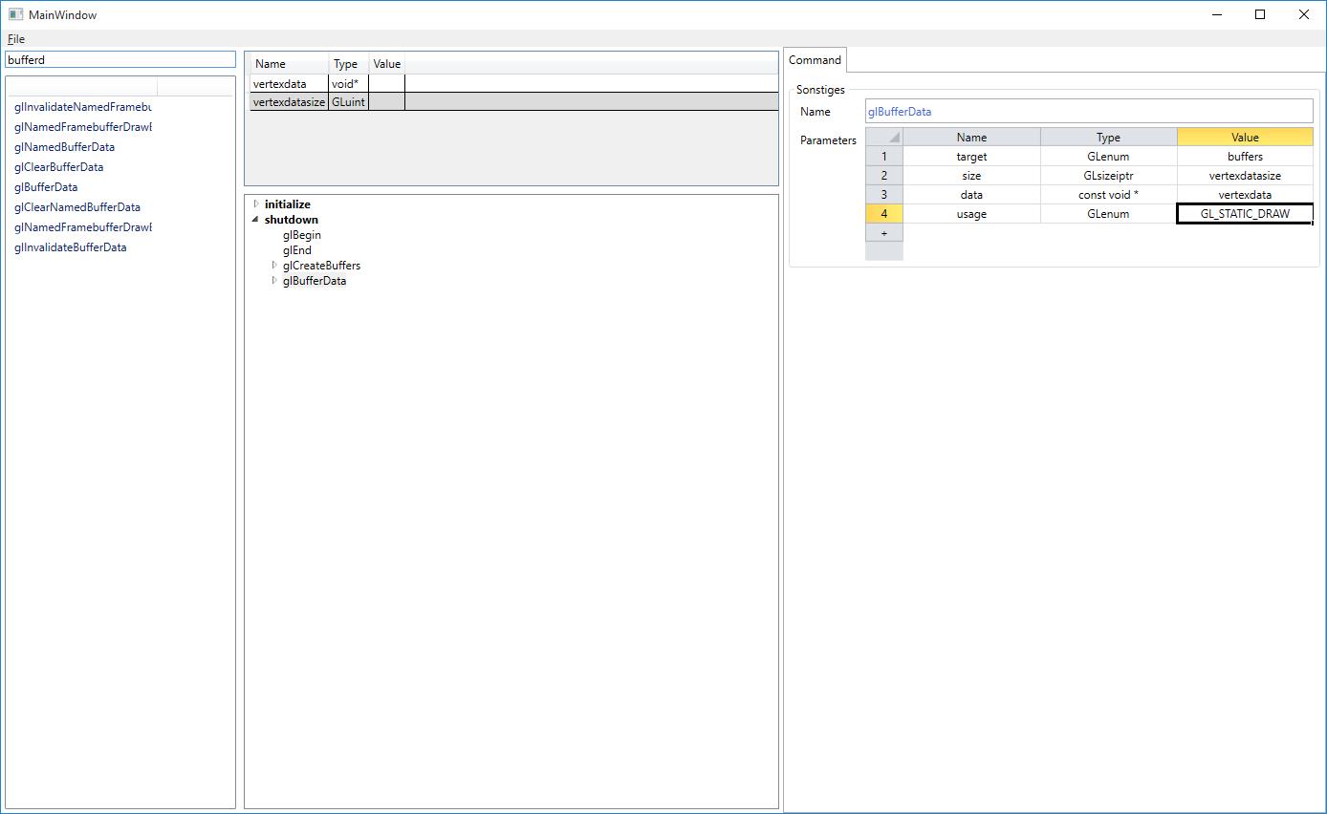Select the vertexdatasize variable row
The height and width of the screenshot is (814, 1327).
[289, 102]
